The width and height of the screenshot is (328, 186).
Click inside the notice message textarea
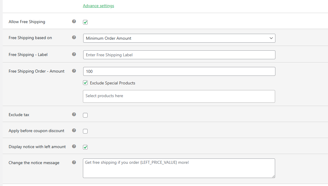[x=179, y=168]
